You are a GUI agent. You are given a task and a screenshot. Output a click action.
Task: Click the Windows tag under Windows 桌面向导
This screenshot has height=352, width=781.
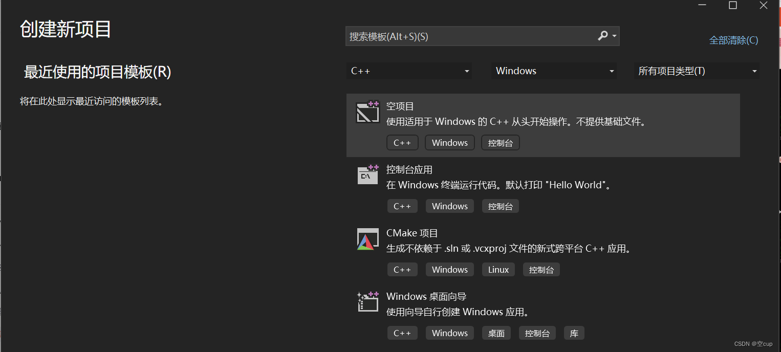point(450,333)
